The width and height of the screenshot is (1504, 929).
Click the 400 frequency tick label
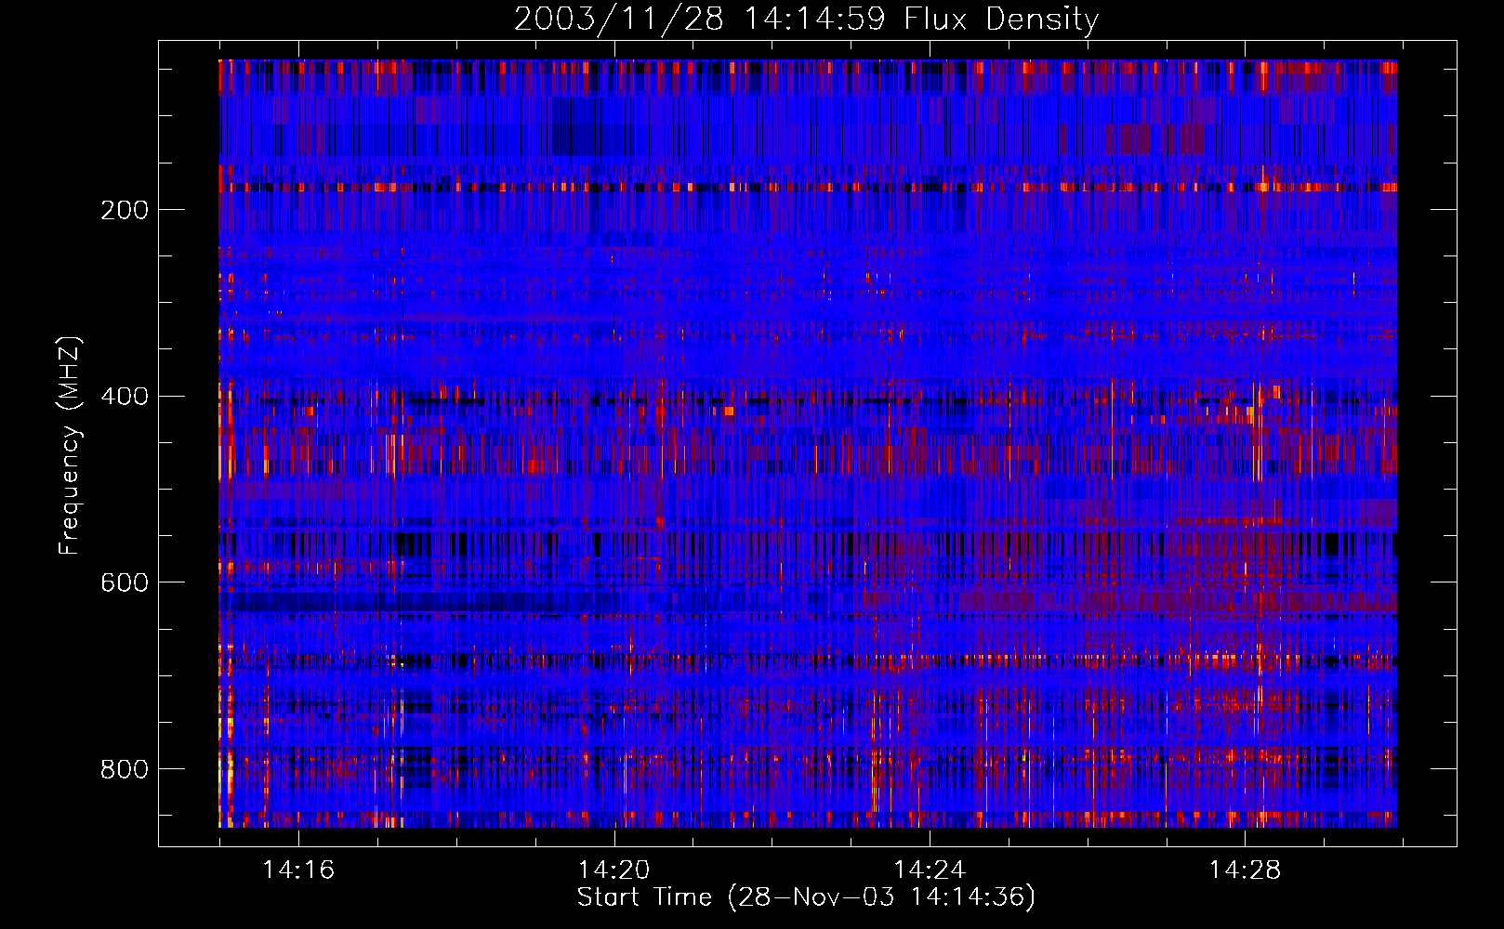click(x=125, y=397)
